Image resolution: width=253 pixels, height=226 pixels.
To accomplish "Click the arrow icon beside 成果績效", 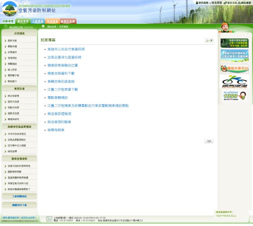I will [5, 52].
